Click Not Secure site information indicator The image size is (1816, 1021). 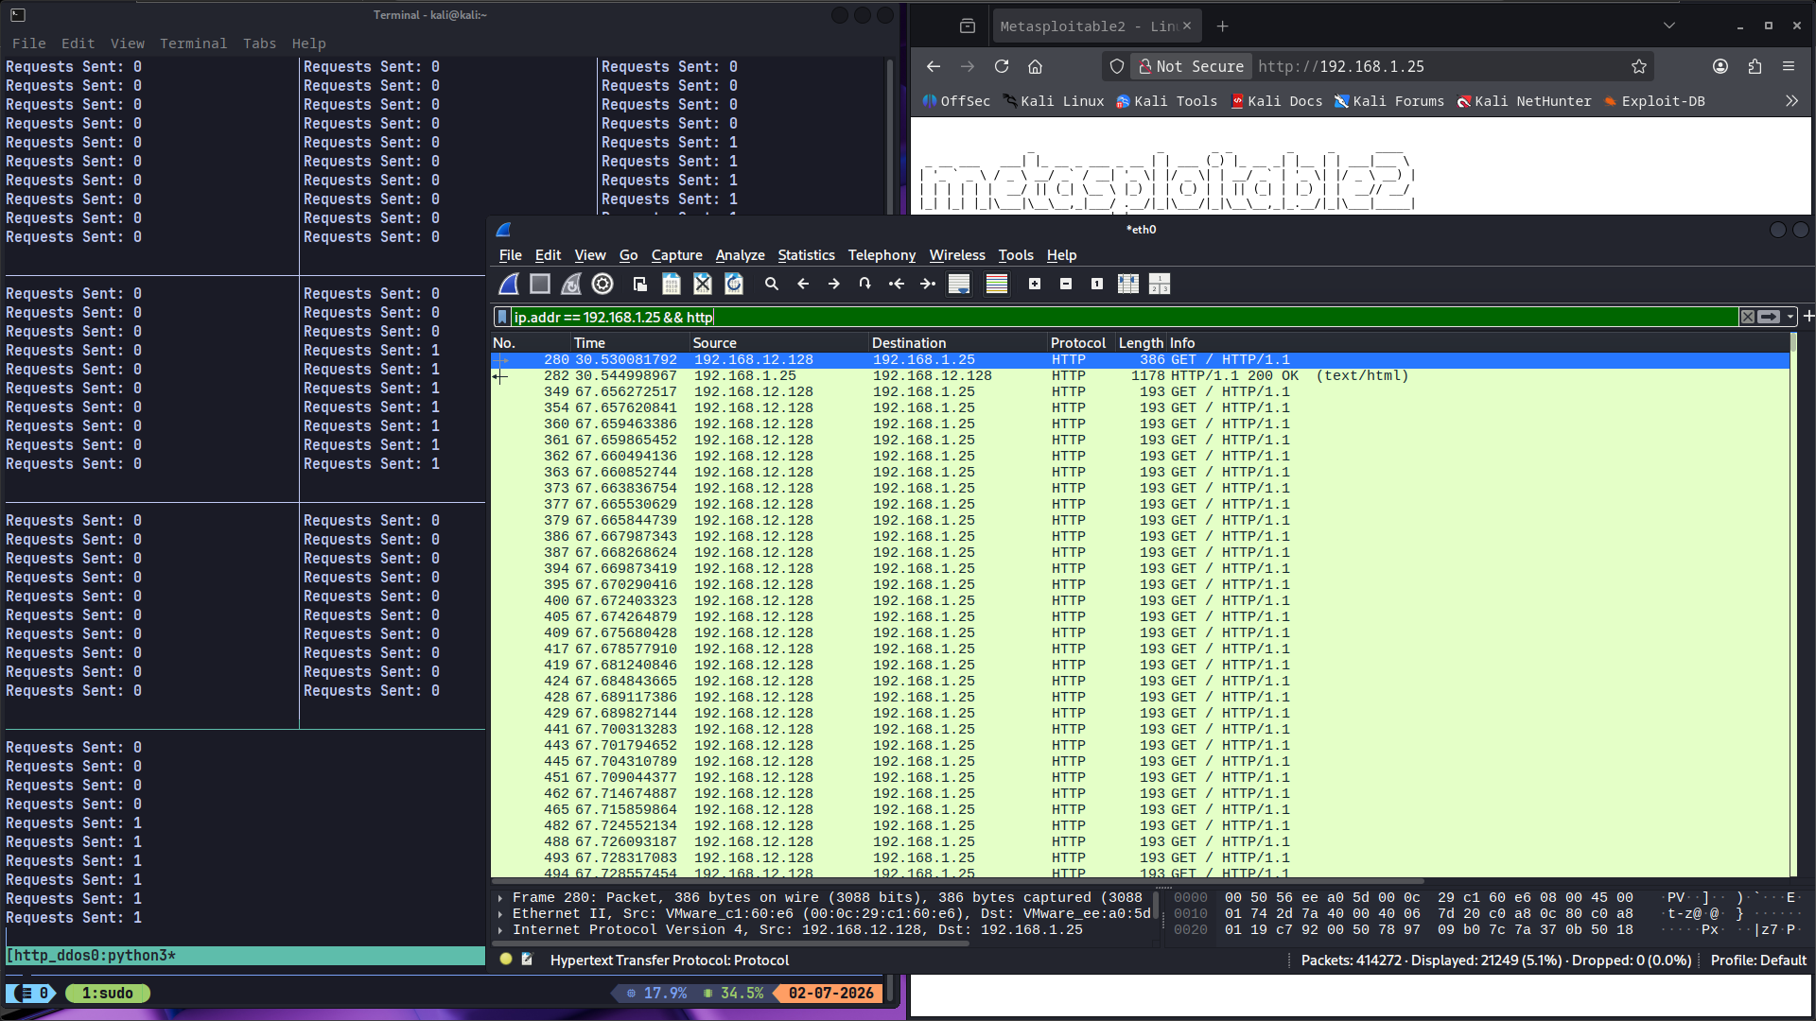coord(1191,66)
